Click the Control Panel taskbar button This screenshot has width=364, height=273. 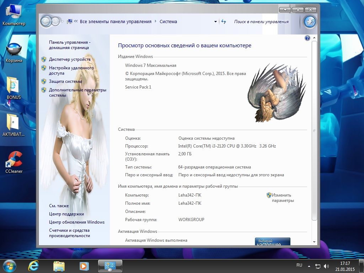[x=110, y=266]
